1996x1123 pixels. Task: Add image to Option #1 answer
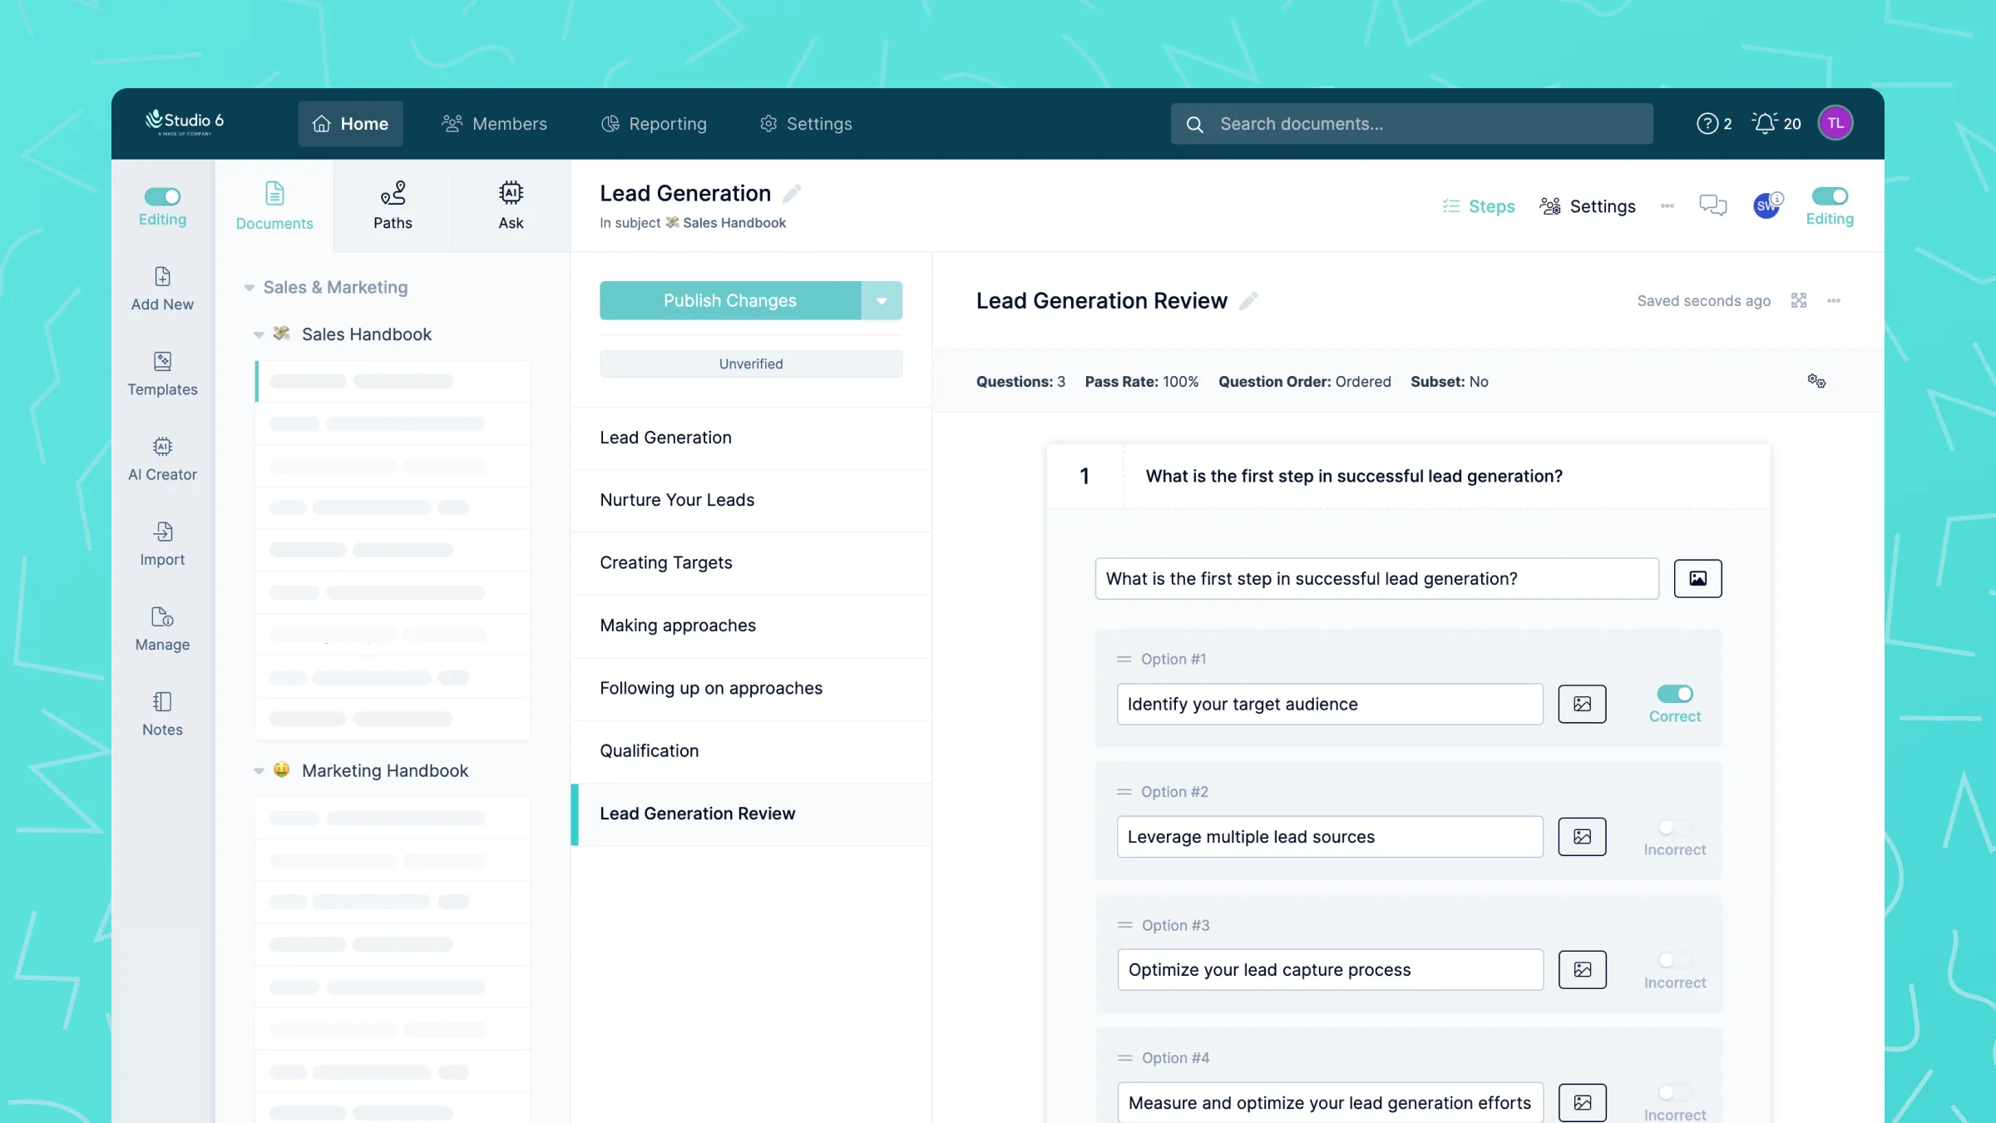[x=1581, y=704]
